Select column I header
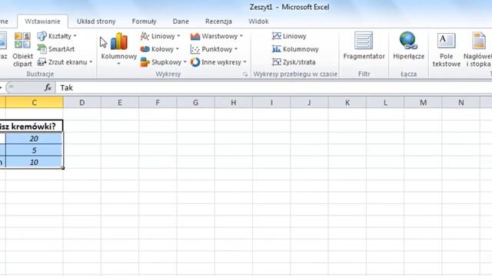This screenshot has height=276, width=492. (271, 103)
